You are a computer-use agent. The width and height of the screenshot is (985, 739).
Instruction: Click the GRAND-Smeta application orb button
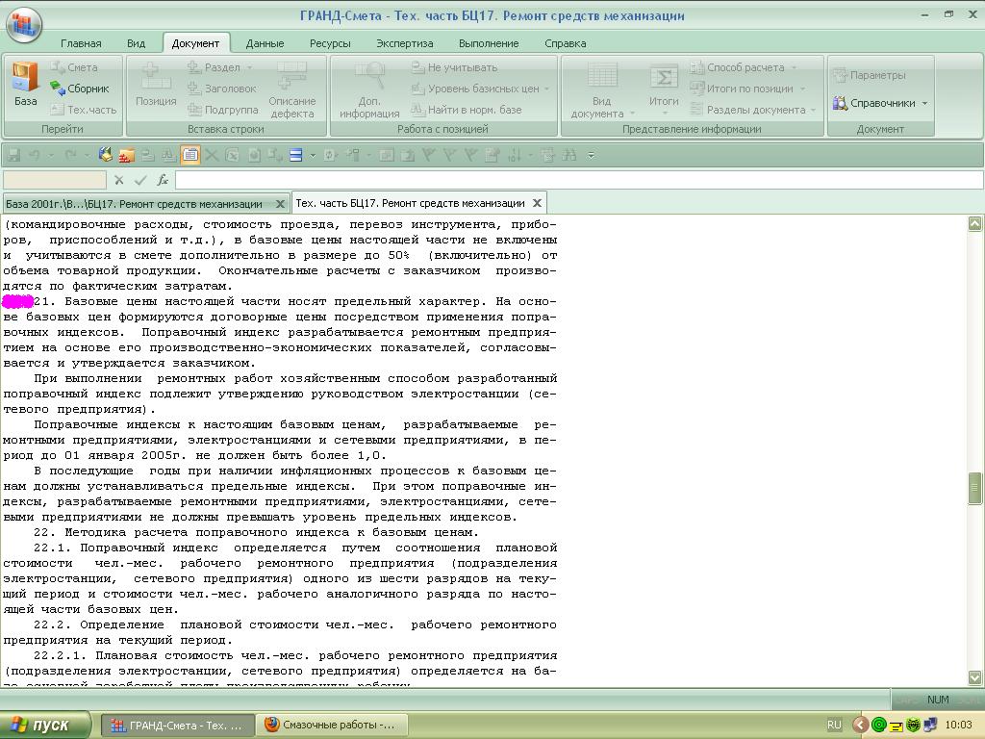(x=24, y=24)
